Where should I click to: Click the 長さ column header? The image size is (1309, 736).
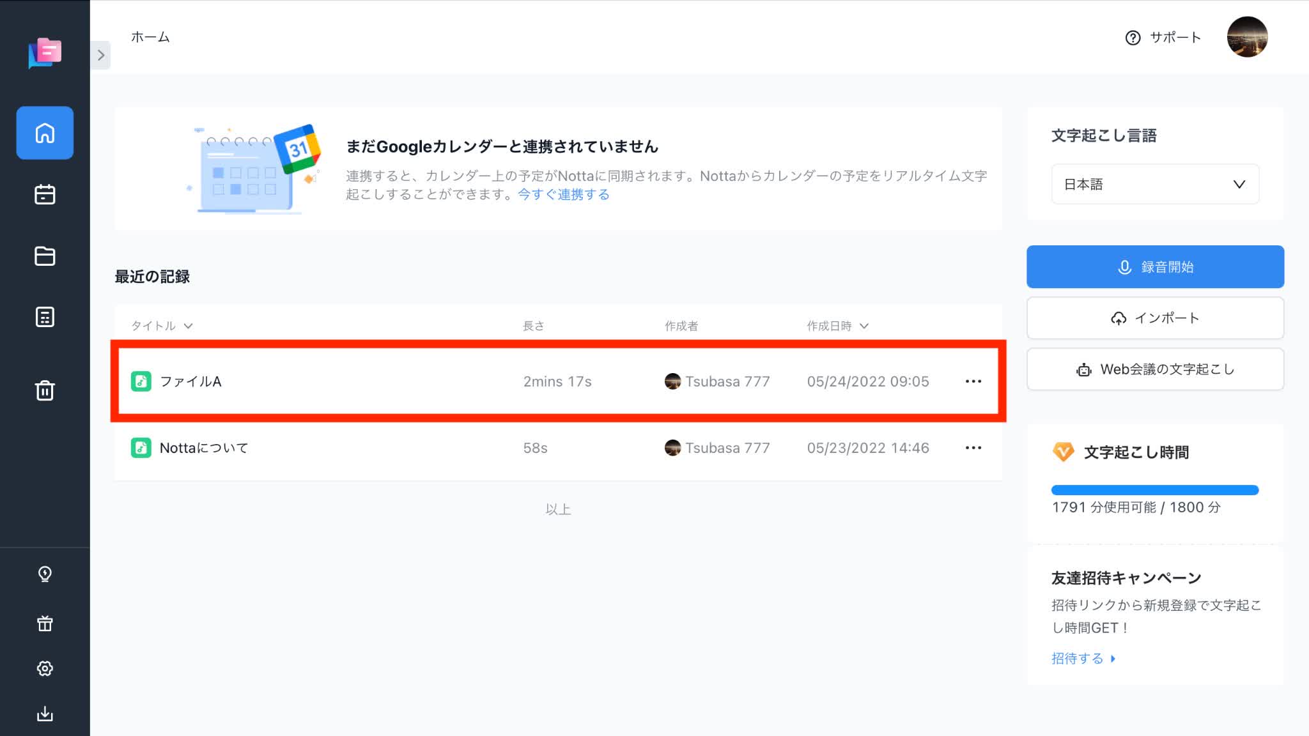(534, 326)
